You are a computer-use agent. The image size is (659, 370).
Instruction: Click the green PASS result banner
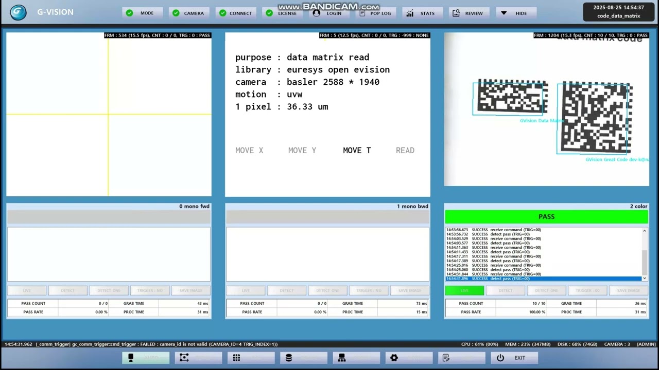point(546,217)
